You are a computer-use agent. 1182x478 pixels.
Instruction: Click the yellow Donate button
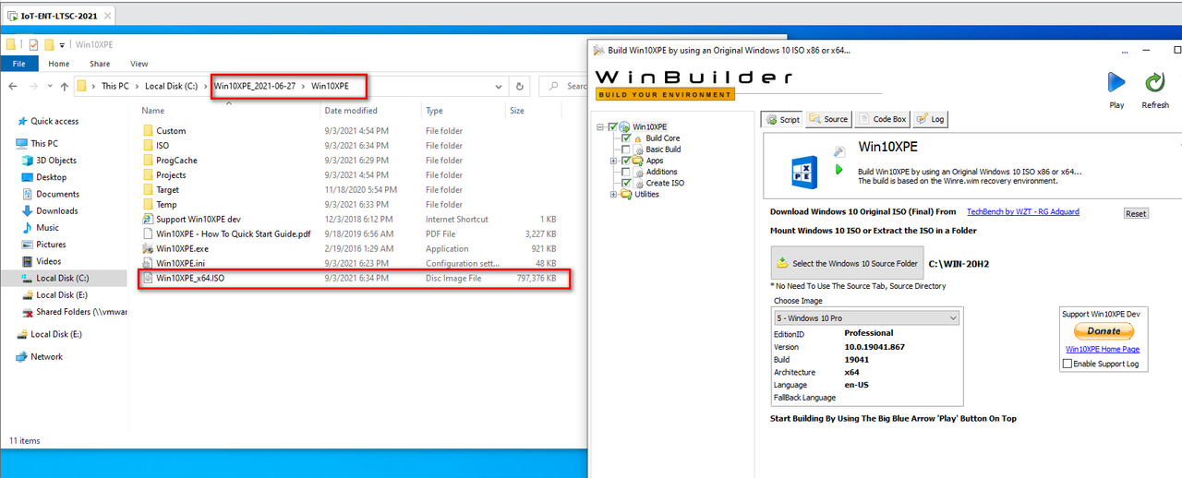click(x=1104, y=331)
